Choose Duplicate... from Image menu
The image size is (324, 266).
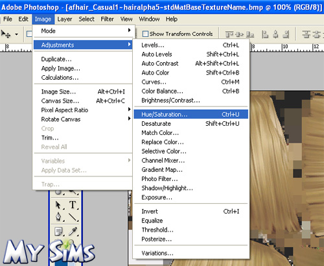coord(83,59)
